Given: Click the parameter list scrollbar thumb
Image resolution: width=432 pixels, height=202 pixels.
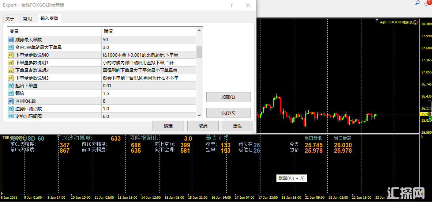Looking at the screenshot, I should tap(199, 52).
